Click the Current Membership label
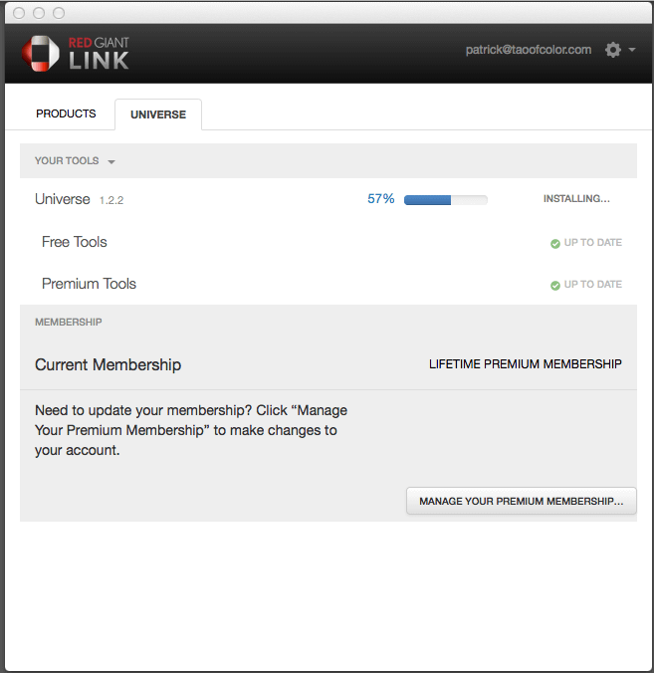The image size is (654, 673). [x=109, y=364]
